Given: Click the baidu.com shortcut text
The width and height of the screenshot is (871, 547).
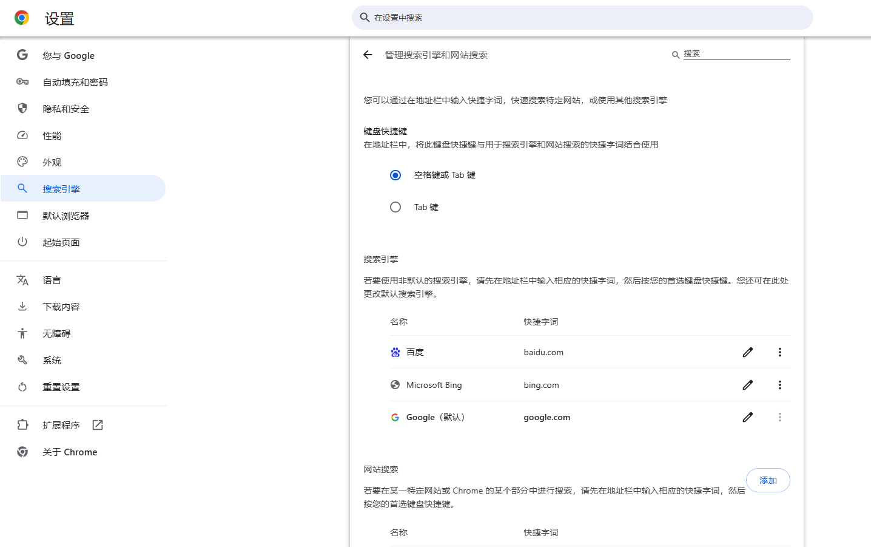Looking at the screenshot, I should click(543, 352).
